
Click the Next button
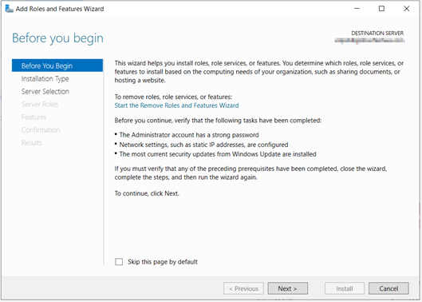pyautogui.click(x=288, y=288)
